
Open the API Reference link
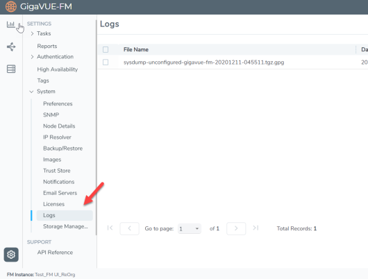point(55,252)
